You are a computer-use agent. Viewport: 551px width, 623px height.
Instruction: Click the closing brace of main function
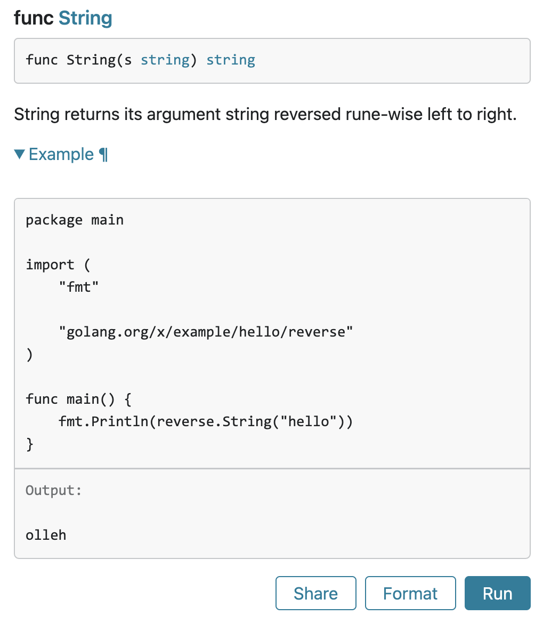point(30,444)
